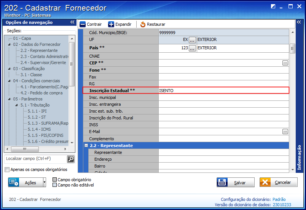The image size is (306, 210).
Task: Click the window mode toggle icon
Action: click(x=273, y=6)
